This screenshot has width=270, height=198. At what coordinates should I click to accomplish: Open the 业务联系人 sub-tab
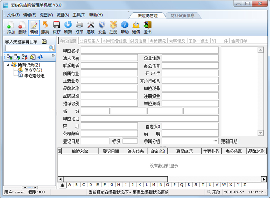(x=90, y=41)
